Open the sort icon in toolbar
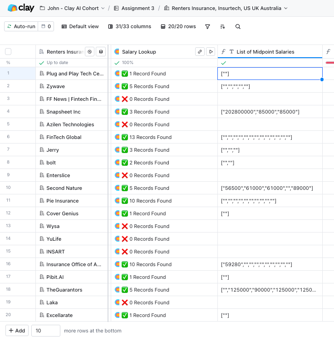 (x=222, y=27)
